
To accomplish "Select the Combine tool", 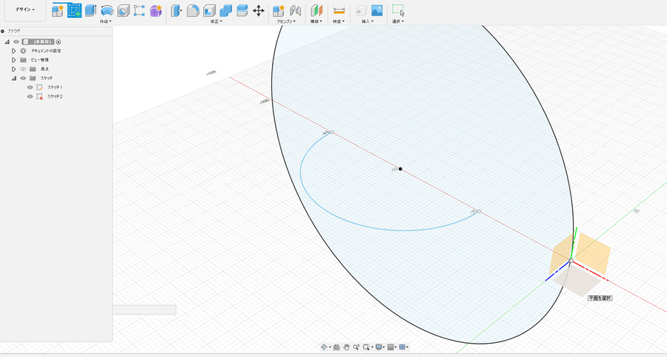I will point(225,10).
